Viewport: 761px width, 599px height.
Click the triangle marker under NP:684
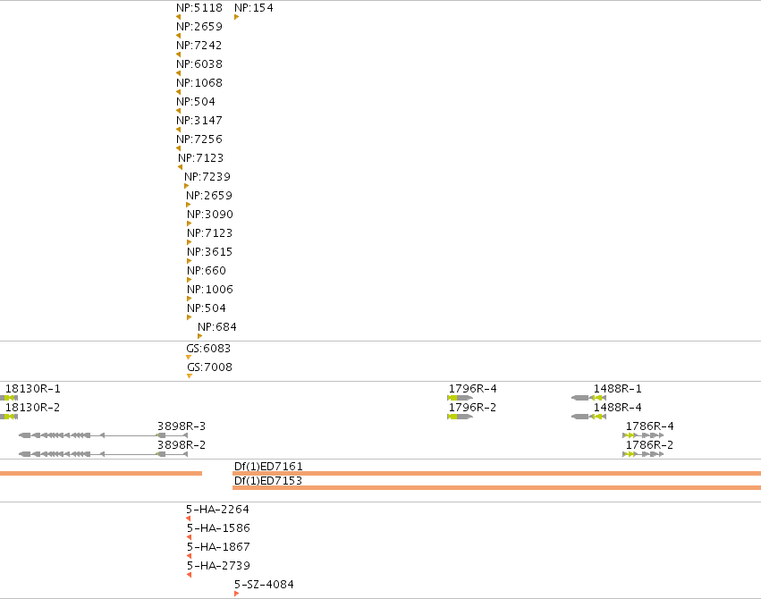(x=200, y=336)
